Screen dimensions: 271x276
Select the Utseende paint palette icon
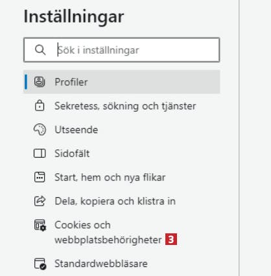point(40,130)
